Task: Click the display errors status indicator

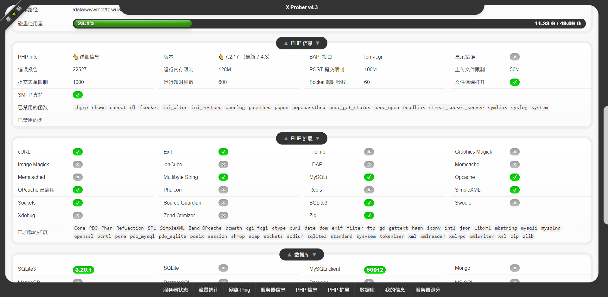Action: (515, 57)
